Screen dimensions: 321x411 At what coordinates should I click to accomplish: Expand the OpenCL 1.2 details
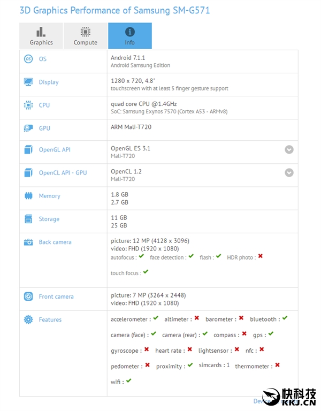coord(289,173)
